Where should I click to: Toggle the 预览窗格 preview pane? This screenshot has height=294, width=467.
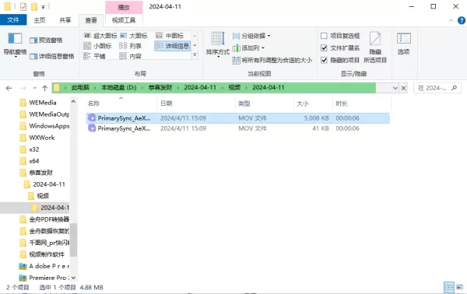pyautogui.click(x=46, y=40)
